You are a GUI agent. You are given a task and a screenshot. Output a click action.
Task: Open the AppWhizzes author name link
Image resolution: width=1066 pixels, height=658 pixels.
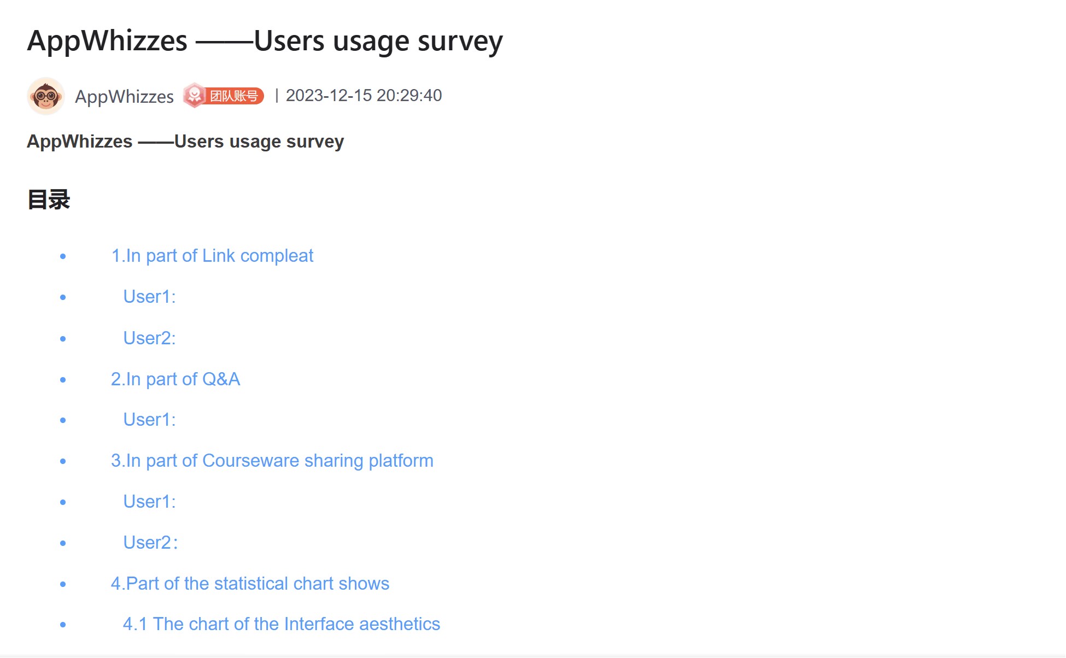coord(124,96)
